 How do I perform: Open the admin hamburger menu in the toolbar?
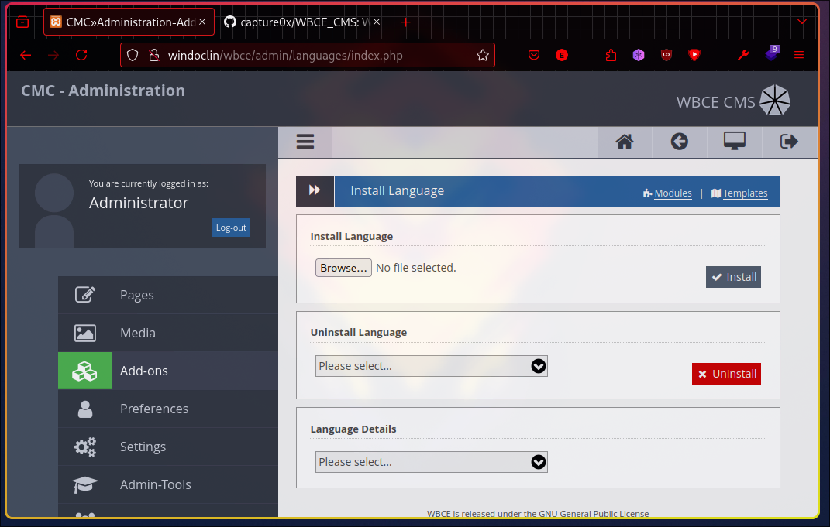[305, 142]
